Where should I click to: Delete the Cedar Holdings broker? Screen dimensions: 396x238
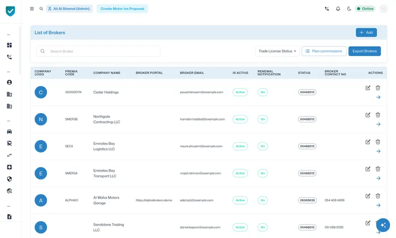pyautogui.click(x=378, y=88)
